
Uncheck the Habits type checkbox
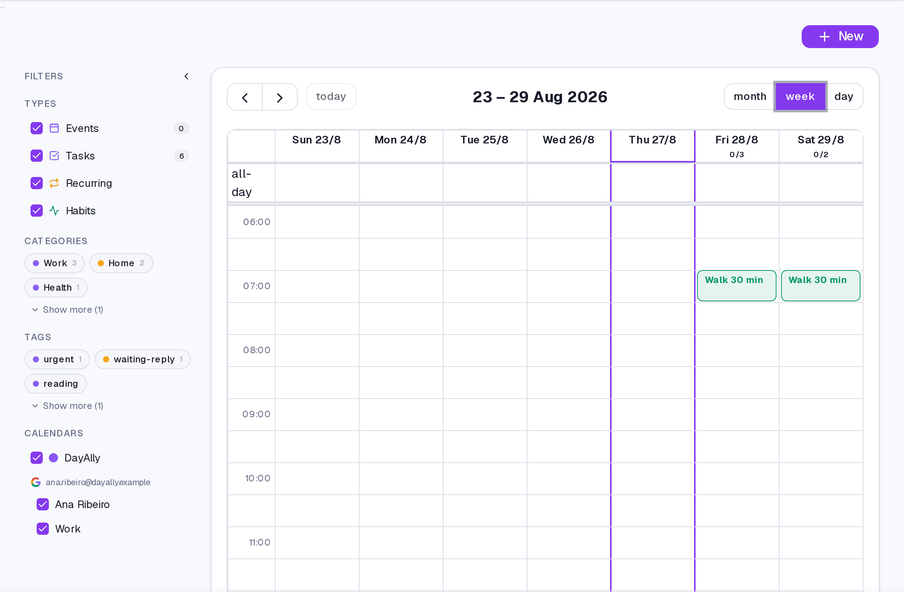37,211
